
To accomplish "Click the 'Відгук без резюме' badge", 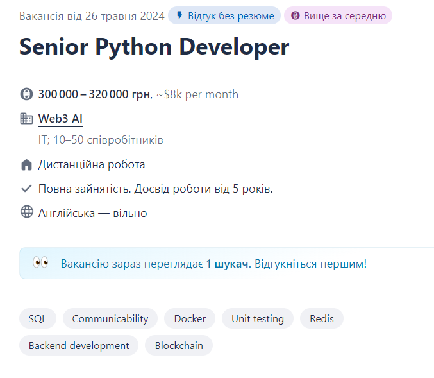I will 224,15.
